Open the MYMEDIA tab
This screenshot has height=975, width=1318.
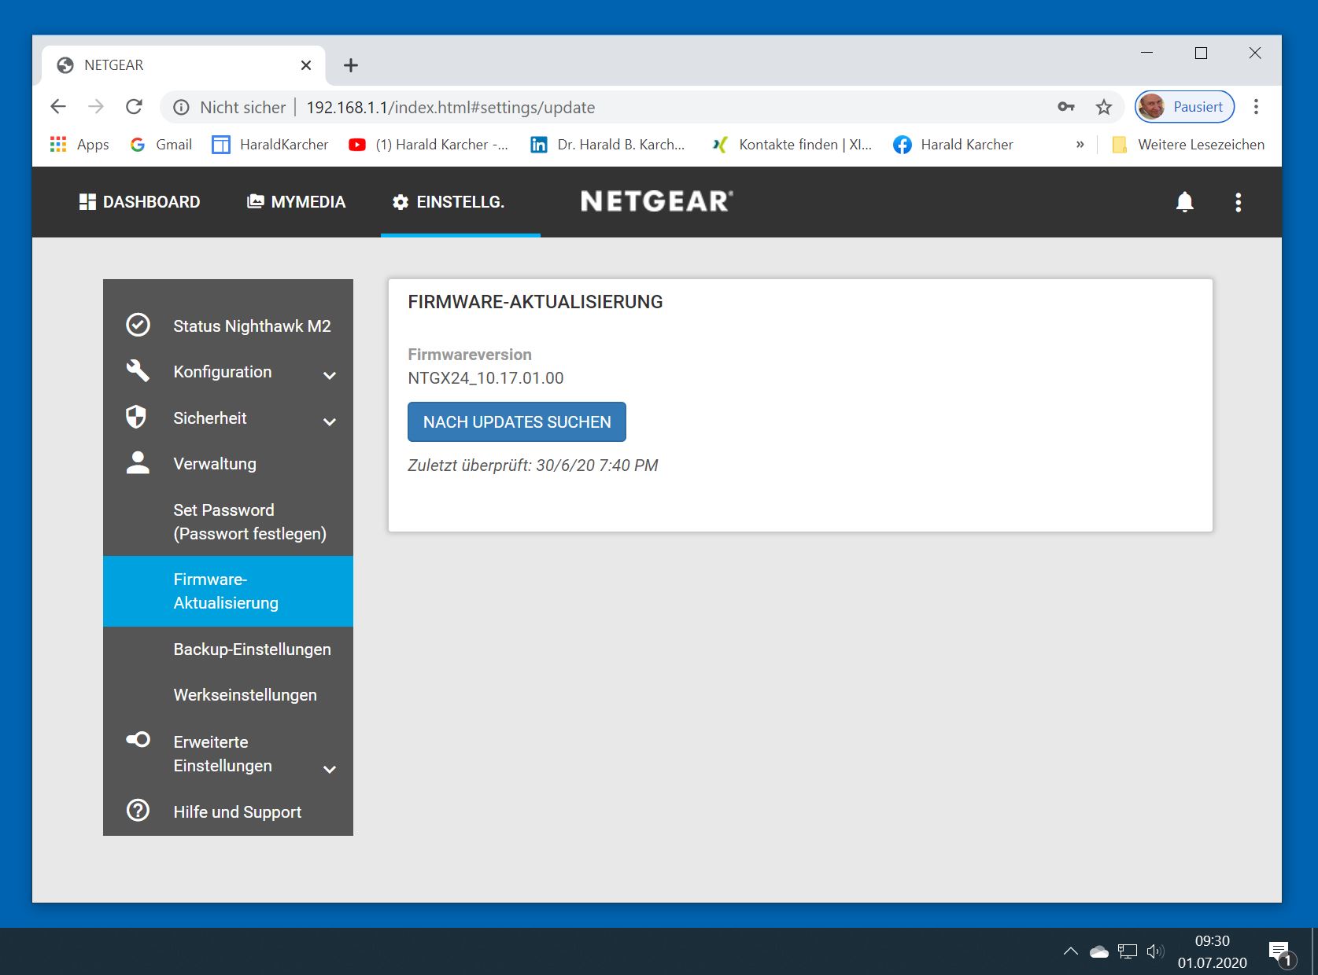[x=297, y=202]
